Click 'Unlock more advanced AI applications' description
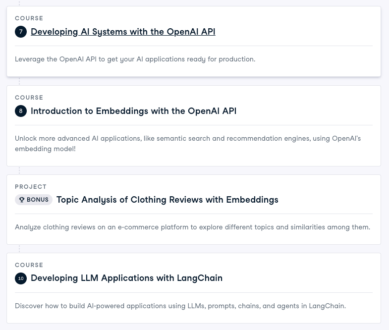 pos(188,144)
